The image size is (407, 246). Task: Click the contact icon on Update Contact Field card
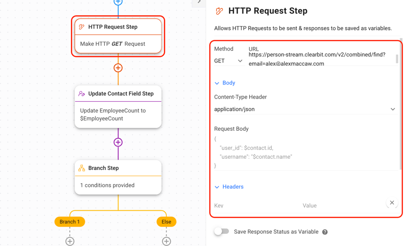[x=82, y=94]
